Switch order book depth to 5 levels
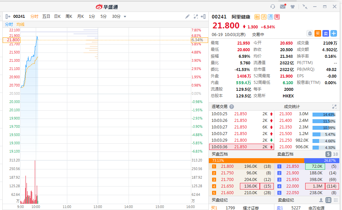Image resolution: width=342 pixels, height=210 pixels. [328, 154]
